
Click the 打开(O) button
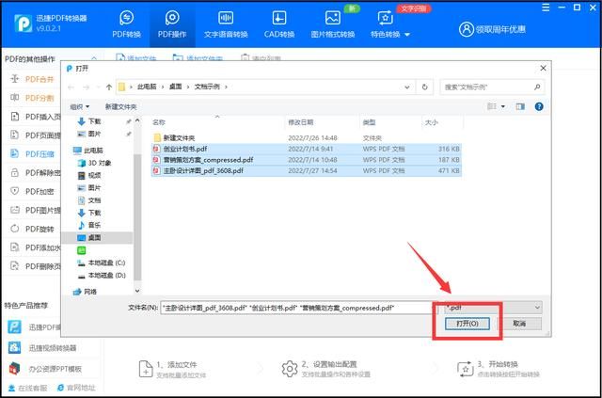click(x=467, y=324)
